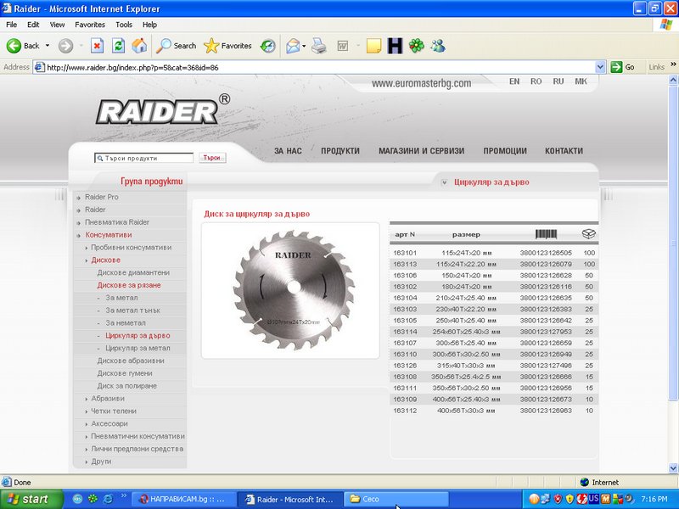Select the EN language option
Screen dimensions: 679x509
tap(513, 82)
